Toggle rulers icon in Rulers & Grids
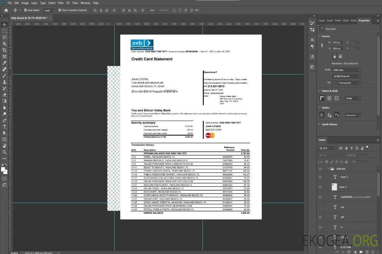Image resolution: width=382 pixels, height=254 pixels. tap(322, 98)
